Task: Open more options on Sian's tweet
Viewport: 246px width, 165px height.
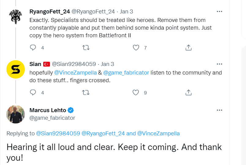Action: coord(219,64)
